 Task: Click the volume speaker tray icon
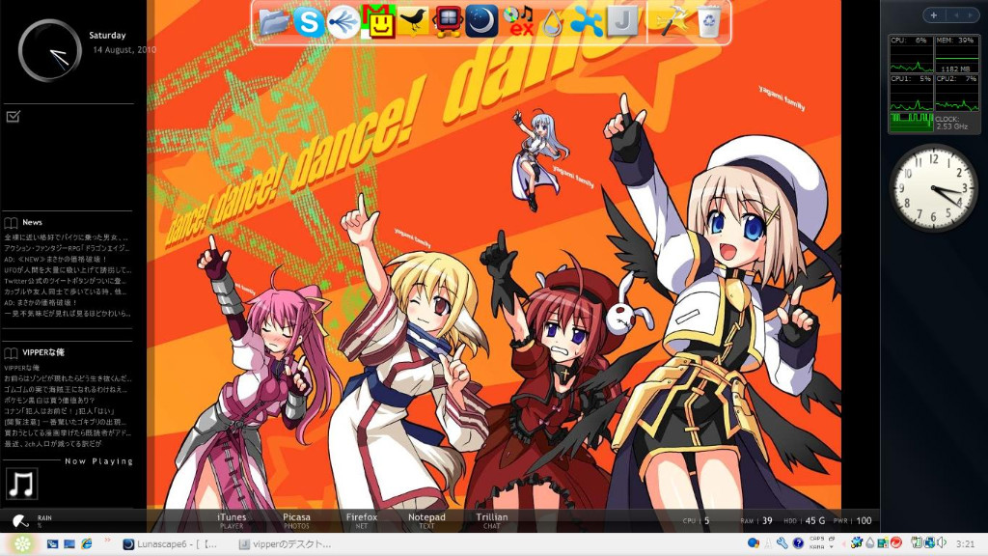942,542
